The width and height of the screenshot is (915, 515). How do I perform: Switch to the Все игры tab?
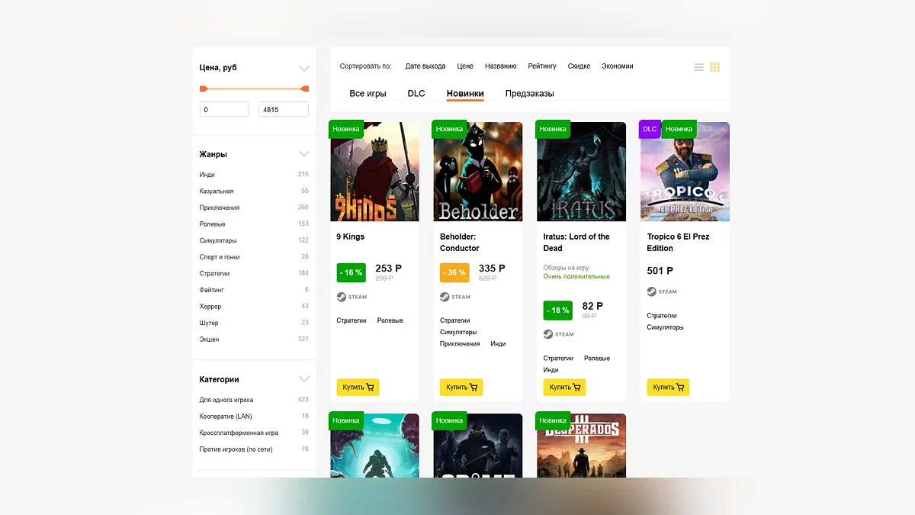(x=368, y=94)
